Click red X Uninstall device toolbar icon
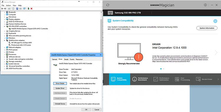Image resolution: width=221 pixels, height=112 pixels. 32,9
